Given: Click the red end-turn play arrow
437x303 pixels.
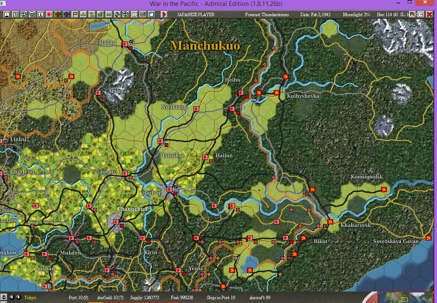Looking at the screenshot, I should pyautogui.click(x=164, y=14).
